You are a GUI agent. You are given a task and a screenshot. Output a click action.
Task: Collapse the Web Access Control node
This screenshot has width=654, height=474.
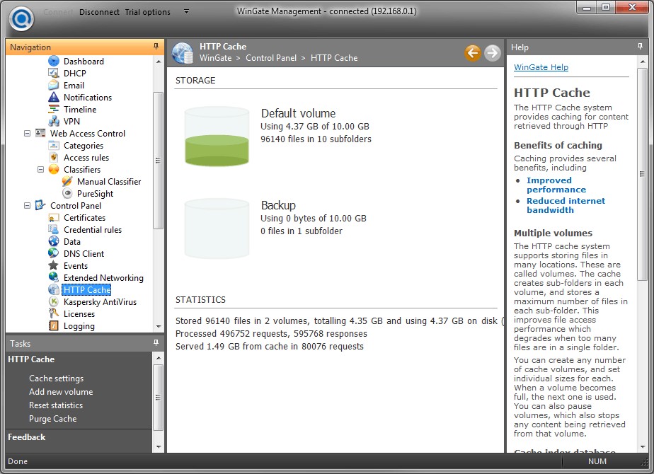[28, 134]
